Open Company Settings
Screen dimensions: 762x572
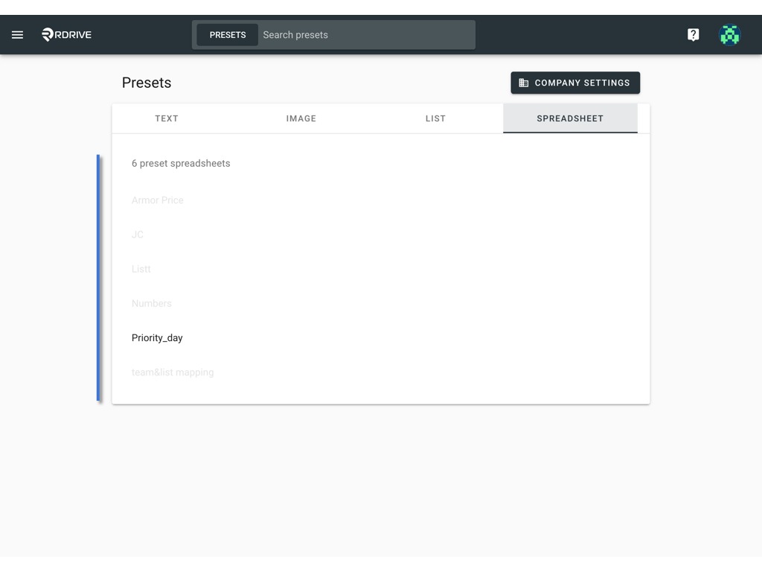coord(575,83)
